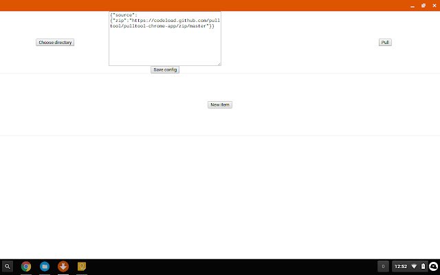This screenshot has height=275, width=440.
Task: Open the launcher search icon
Action: point(8,266)
